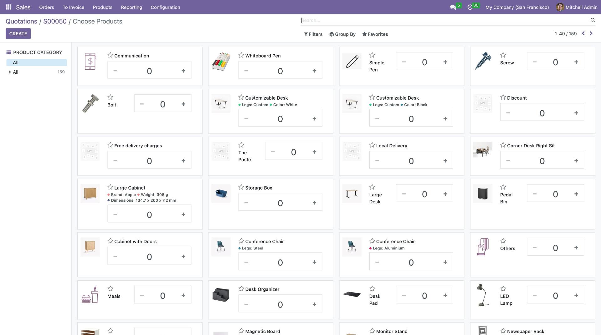601x335 pixels.
Task: Click the CREATE button
Action: click(18, 33)
